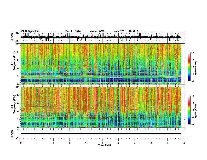Click the "start UT = 20:40:0" header text

click(126, 31)
